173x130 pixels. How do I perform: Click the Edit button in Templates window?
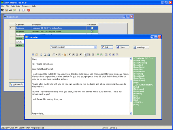click(107, 47)
